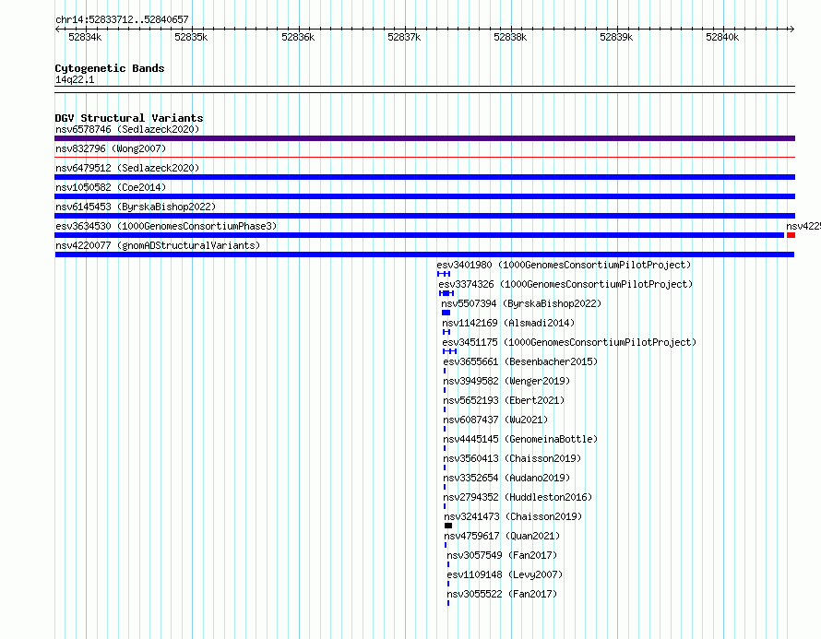Select the blue nsv4220077 variant bar
The image size is (821, 639).
coord(424,254)
